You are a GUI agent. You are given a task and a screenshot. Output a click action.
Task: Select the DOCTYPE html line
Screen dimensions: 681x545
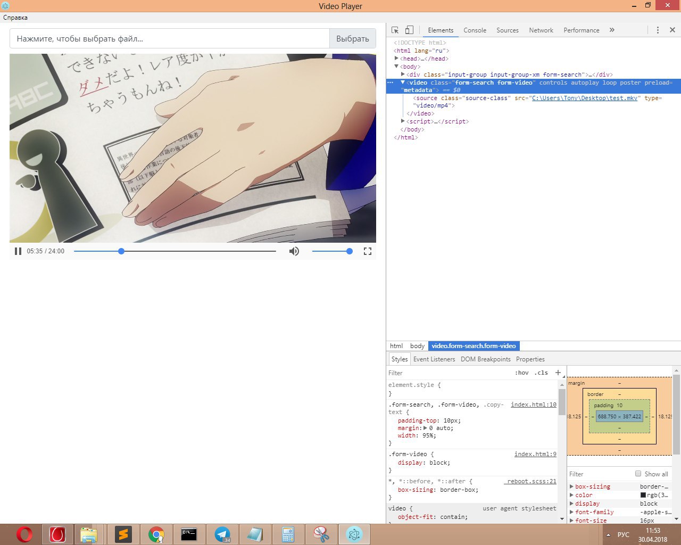(420, 43)
